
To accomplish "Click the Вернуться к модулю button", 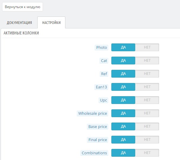I will (x=22, y=7).
